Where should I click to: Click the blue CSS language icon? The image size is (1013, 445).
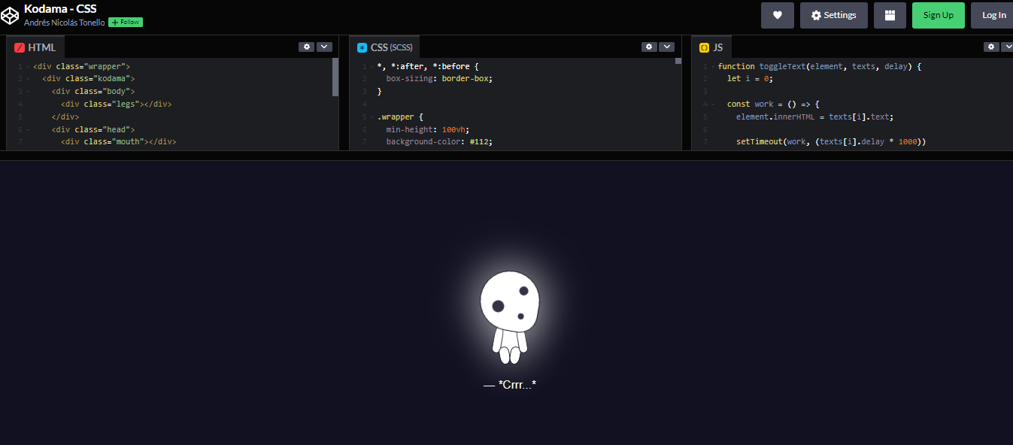point(364,47)
